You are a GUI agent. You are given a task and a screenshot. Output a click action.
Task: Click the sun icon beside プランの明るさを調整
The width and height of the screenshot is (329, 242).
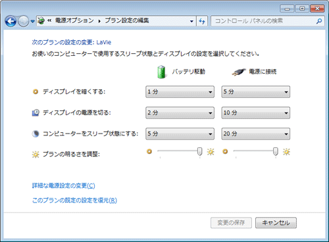(36, 155)
